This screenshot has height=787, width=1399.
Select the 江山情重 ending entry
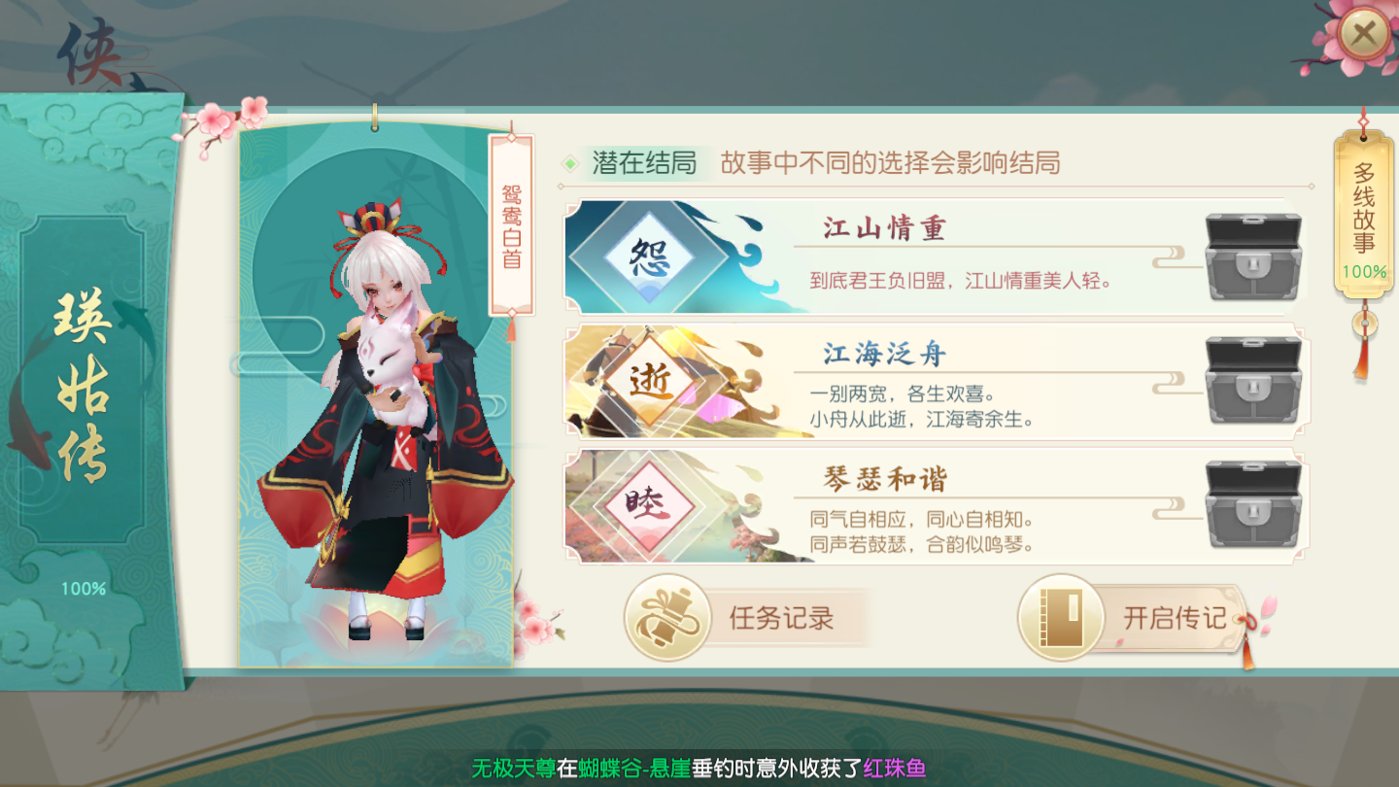[x=935, y=257]
